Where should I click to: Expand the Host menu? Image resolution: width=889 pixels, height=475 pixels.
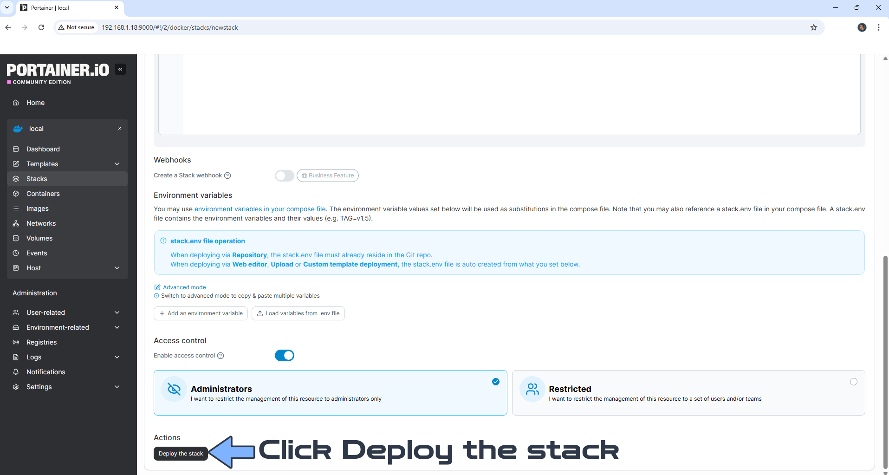(33, 268)
